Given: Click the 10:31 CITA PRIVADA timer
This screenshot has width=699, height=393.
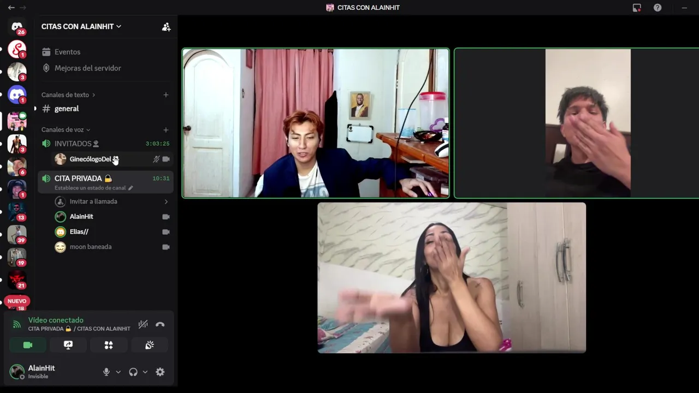Looking at the screenshot, I should [x=161, y=178].
